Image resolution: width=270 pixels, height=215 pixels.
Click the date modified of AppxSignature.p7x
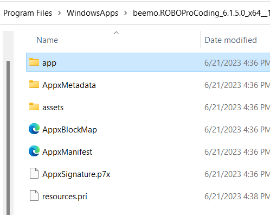[x=237, y=174]
